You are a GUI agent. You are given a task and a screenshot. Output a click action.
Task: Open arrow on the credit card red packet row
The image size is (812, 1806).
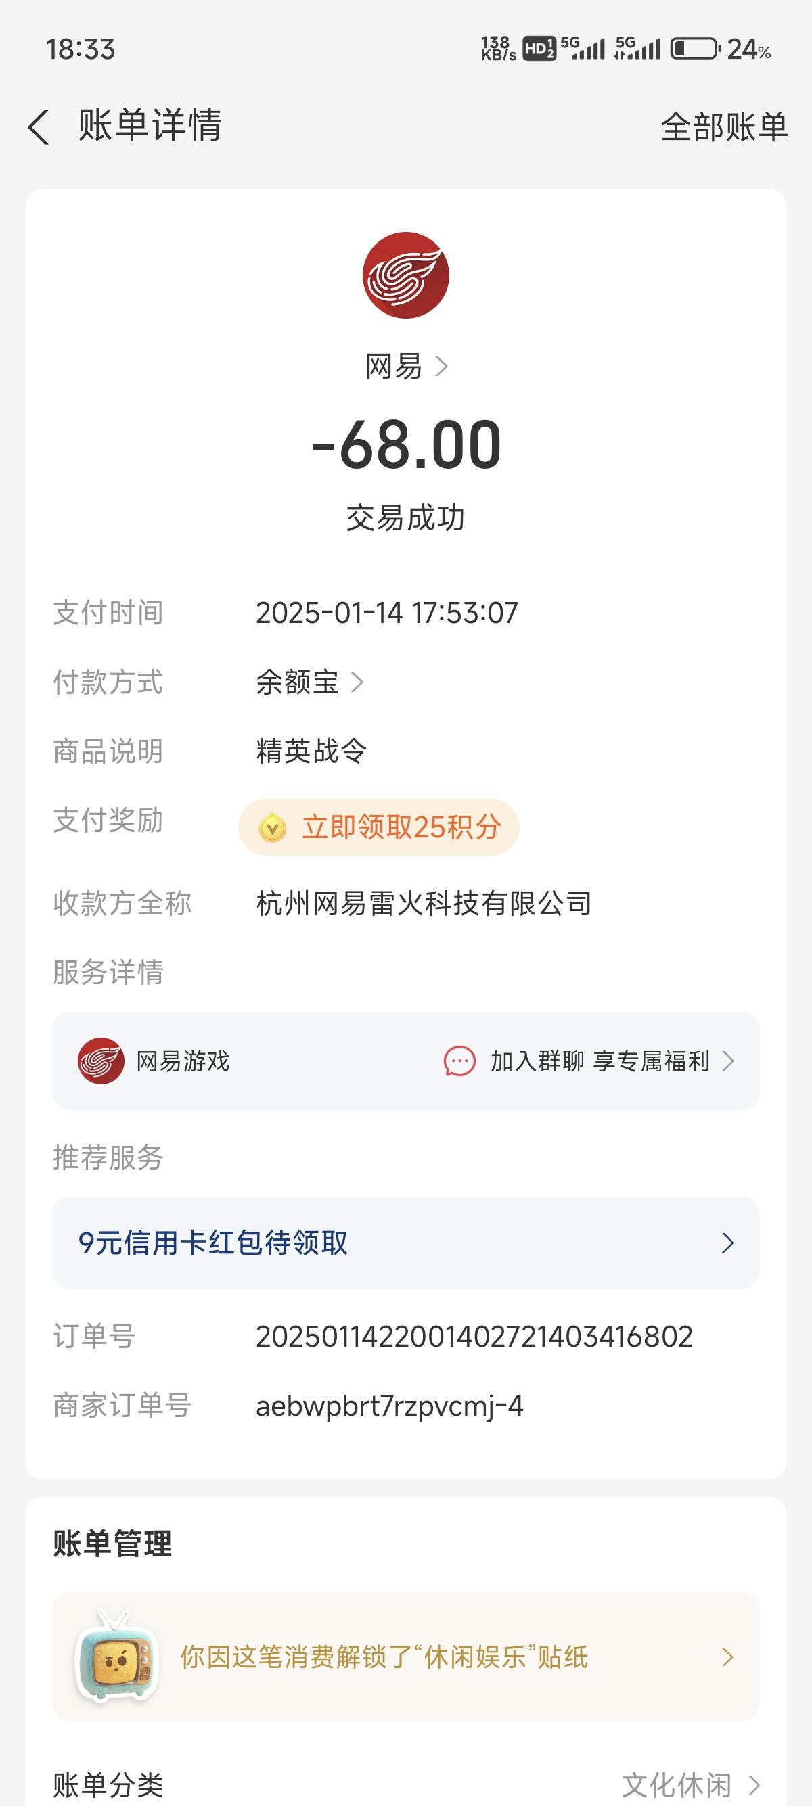click(x=728, y=1243)
